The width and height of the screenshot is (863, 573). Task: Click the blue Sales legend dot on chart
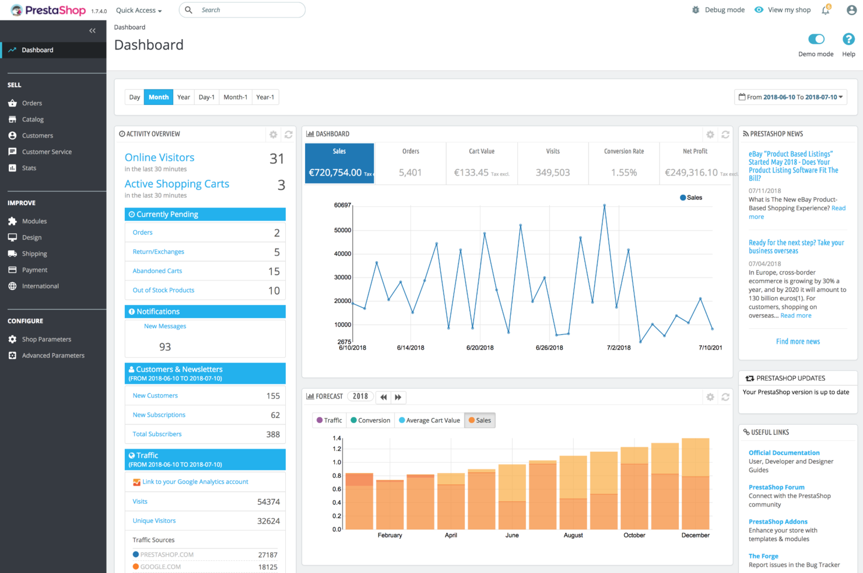click(x=682, y=198)
